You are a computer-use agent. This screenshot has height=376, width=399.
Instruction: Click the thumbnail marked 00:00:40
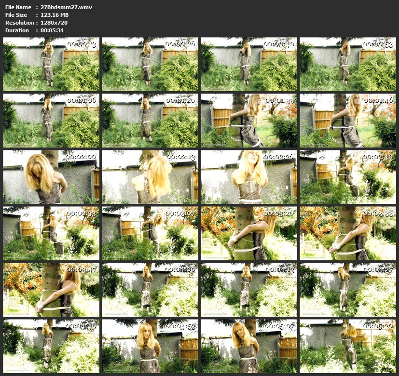pyautogui.click(x=249, y=64)
